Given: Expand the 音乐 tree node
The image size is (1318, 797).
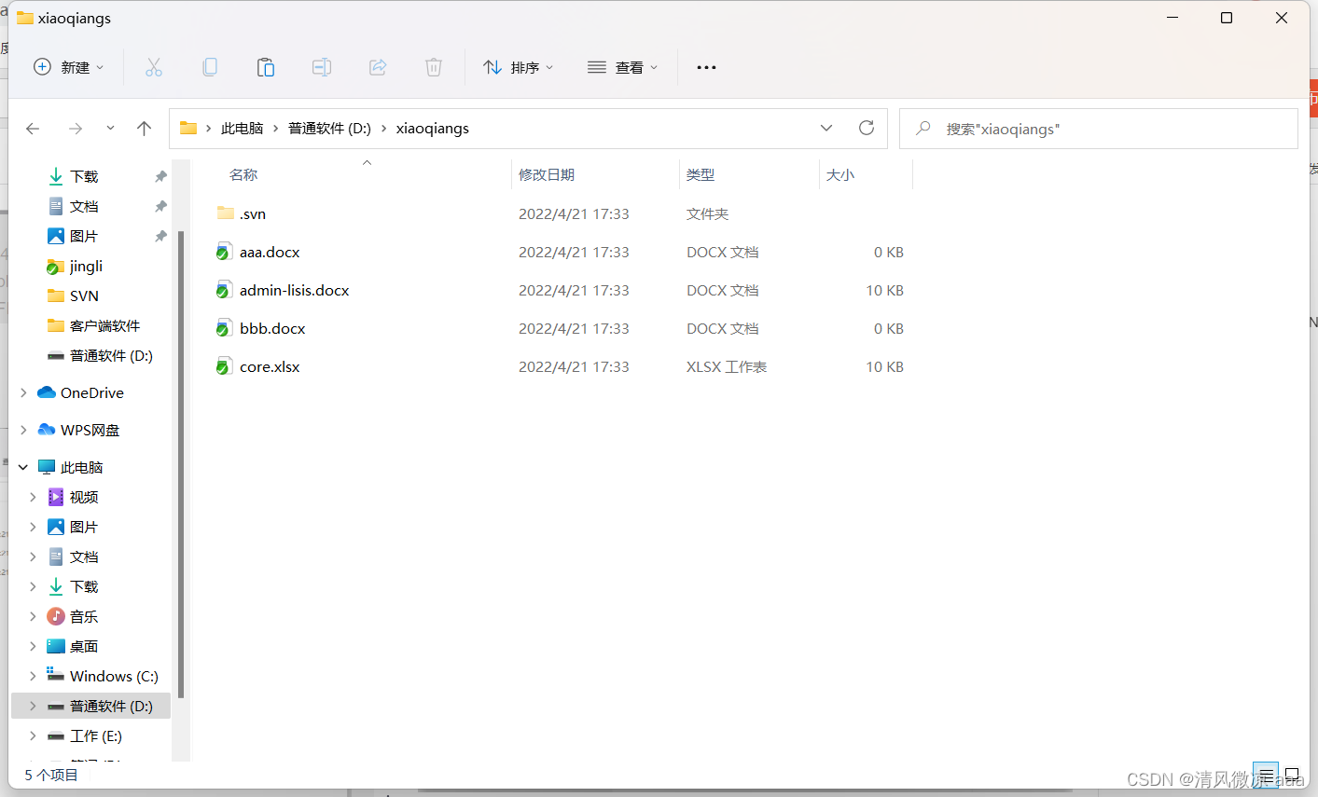Looking at the screenshot, I should tap(33, 616).
